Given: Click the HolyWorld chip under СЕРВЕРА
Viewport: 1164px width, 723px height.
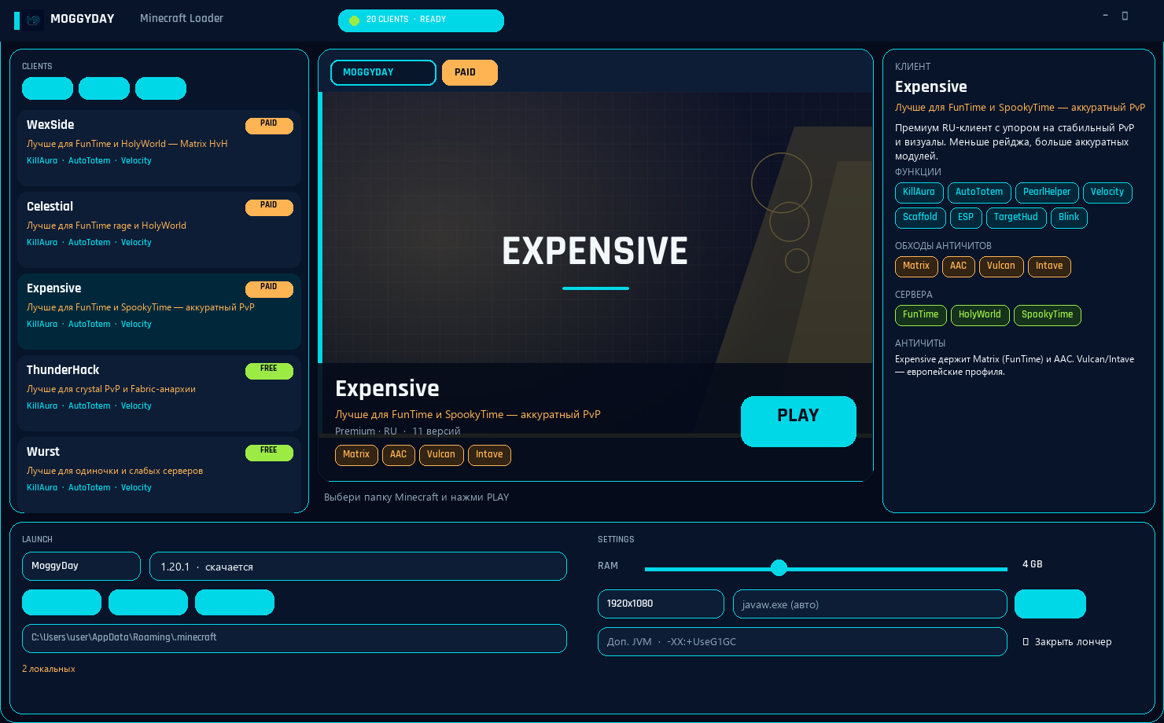Looking at the screenshot, I should click(x=980, y=315).
